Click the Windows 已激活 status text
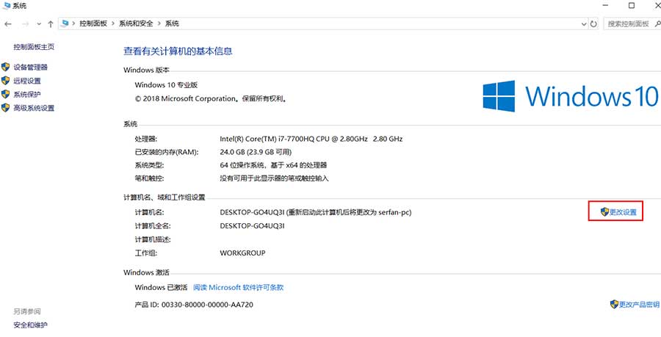661x337 pixels. tap(161, 287)
